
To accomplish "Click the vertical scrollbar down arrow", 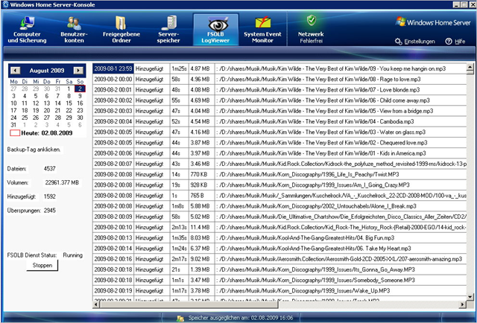I will click(470, 297).
